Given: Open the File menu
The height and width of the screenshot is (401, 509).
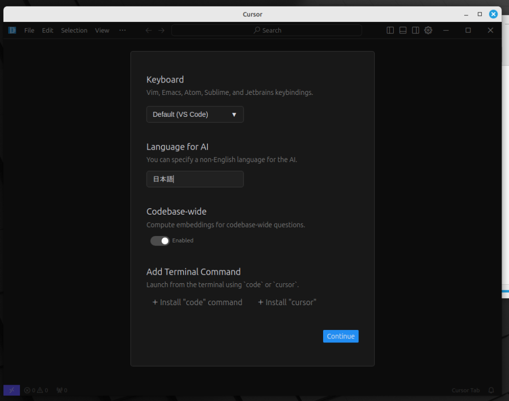Looking at the screenshot, I should pyautogui.click(x=29, y=30).
